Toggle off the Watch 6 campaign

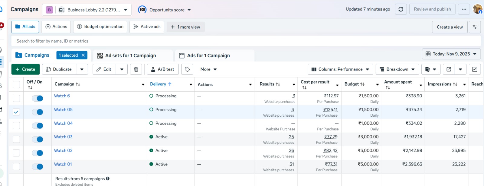point(38,98)
